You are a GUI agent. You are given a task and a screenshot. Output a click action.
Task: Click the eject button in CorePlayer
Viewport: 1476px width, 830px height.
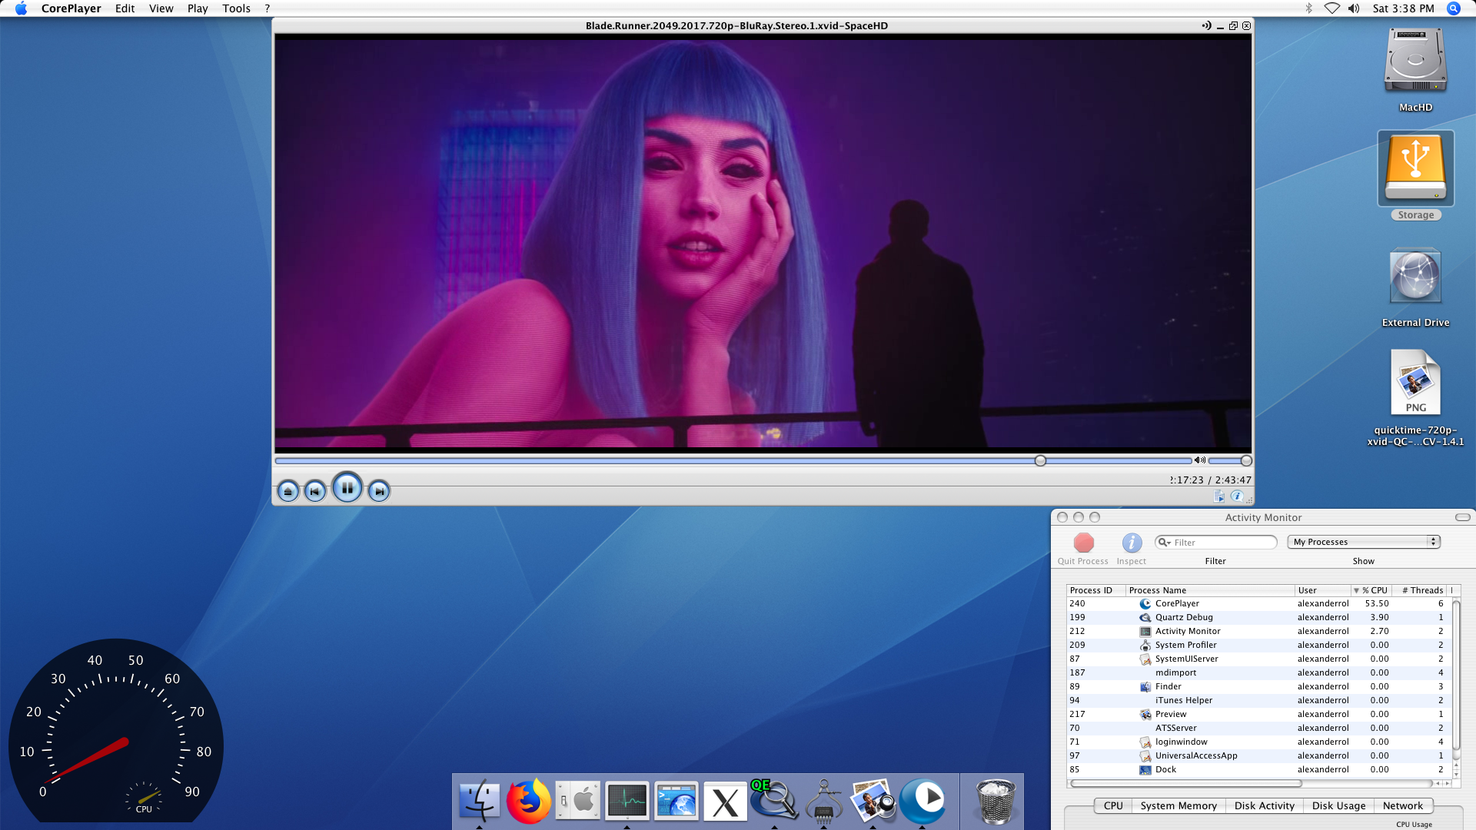(288, 491)
